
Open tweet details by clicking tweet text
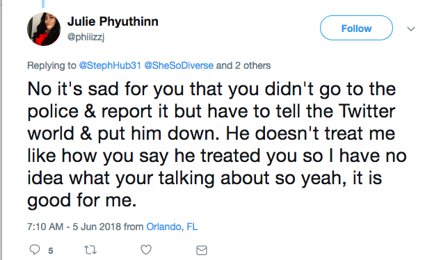(217, 145)
